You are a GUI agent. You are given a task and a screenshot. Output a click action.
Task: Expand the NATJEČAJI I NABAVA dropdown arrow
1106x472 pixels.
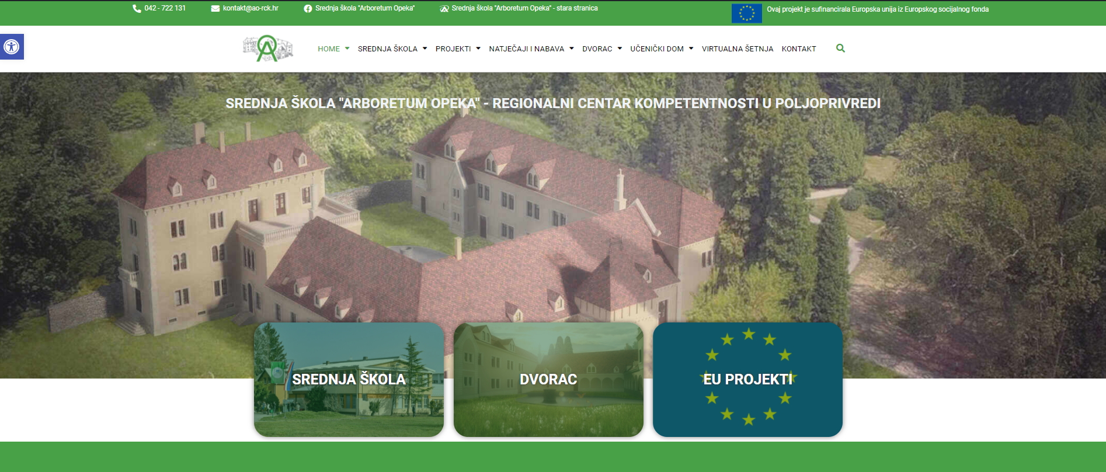click(x=572, y=48)
